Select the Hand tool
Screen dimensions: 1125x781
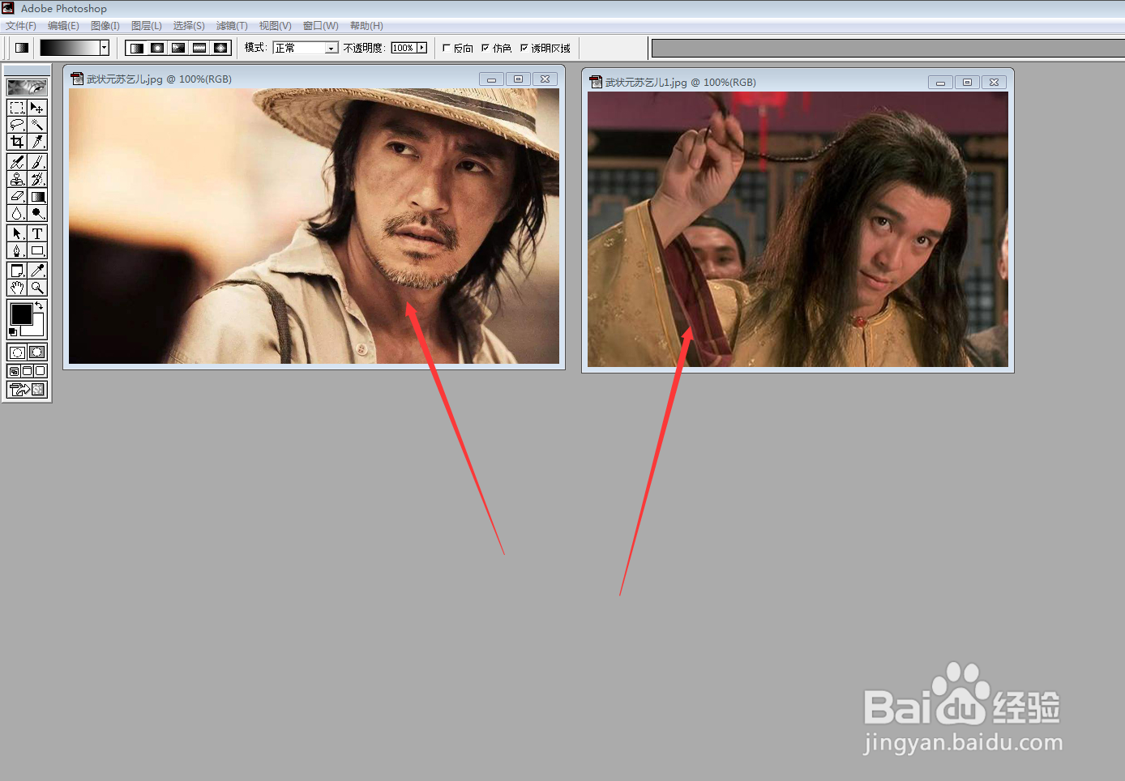click(17, 288)
